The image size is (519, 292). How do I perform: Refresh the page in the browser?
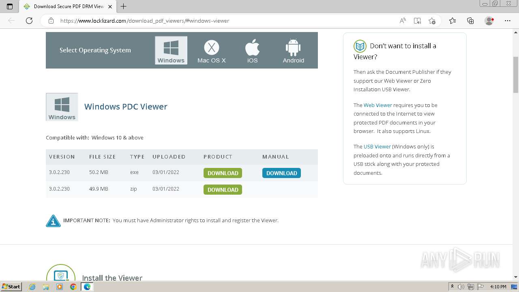point(29,21)
